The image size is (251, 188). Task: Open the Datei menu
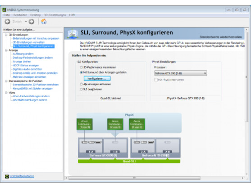[7, 15]
